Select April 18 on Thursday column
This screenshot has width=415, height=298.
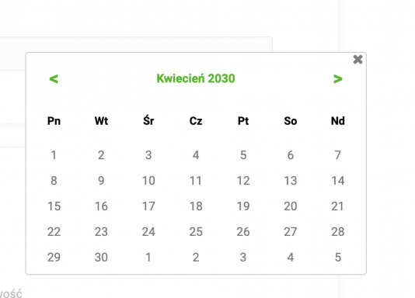pyautogui.click(x=196, y=206)
